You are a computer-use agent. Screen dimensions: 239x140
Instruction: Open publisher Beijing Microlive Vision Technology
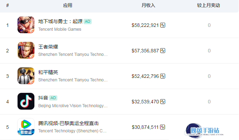click(73, 106)
